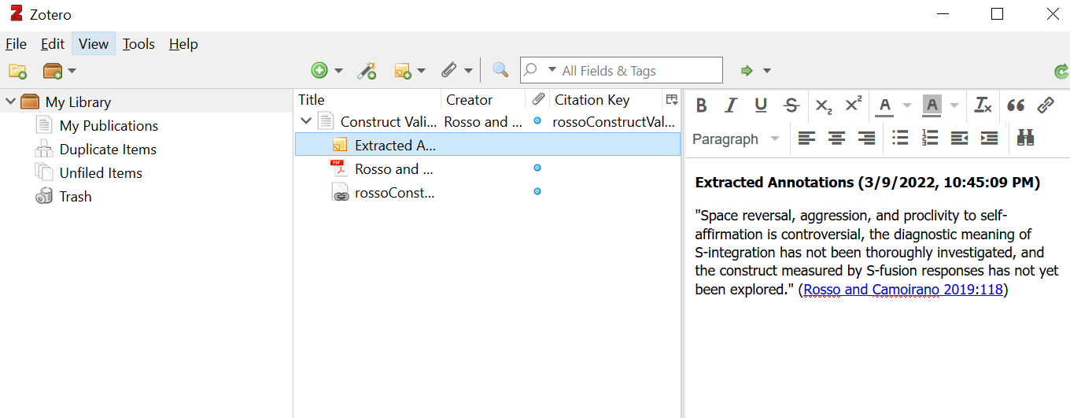Viewport: 1070px width, 418px height.
Task: Click Sync with zotero.org icon
Action: [x=1061, y=72]
